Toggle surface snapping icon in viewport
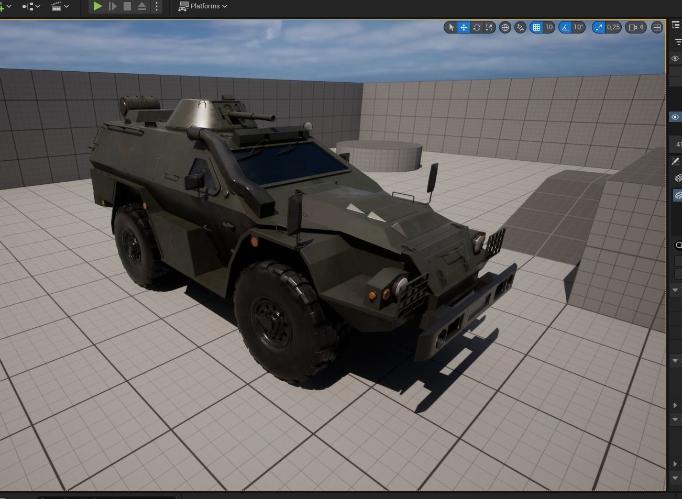 tap(520, 27)
